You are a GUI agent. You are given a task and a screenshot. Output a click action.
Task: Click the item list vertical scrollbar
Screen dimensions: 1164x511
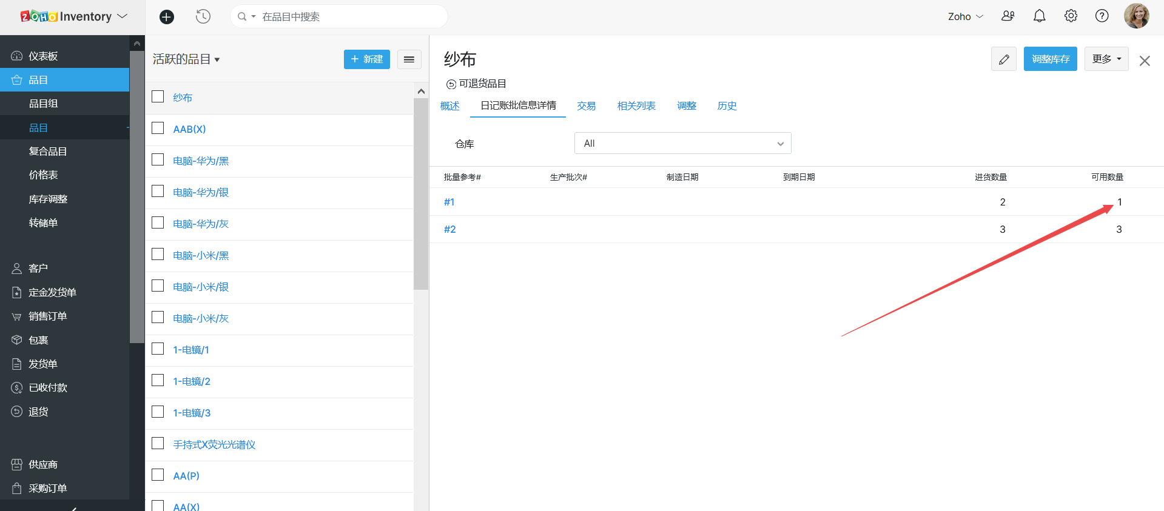click(421, 194)
